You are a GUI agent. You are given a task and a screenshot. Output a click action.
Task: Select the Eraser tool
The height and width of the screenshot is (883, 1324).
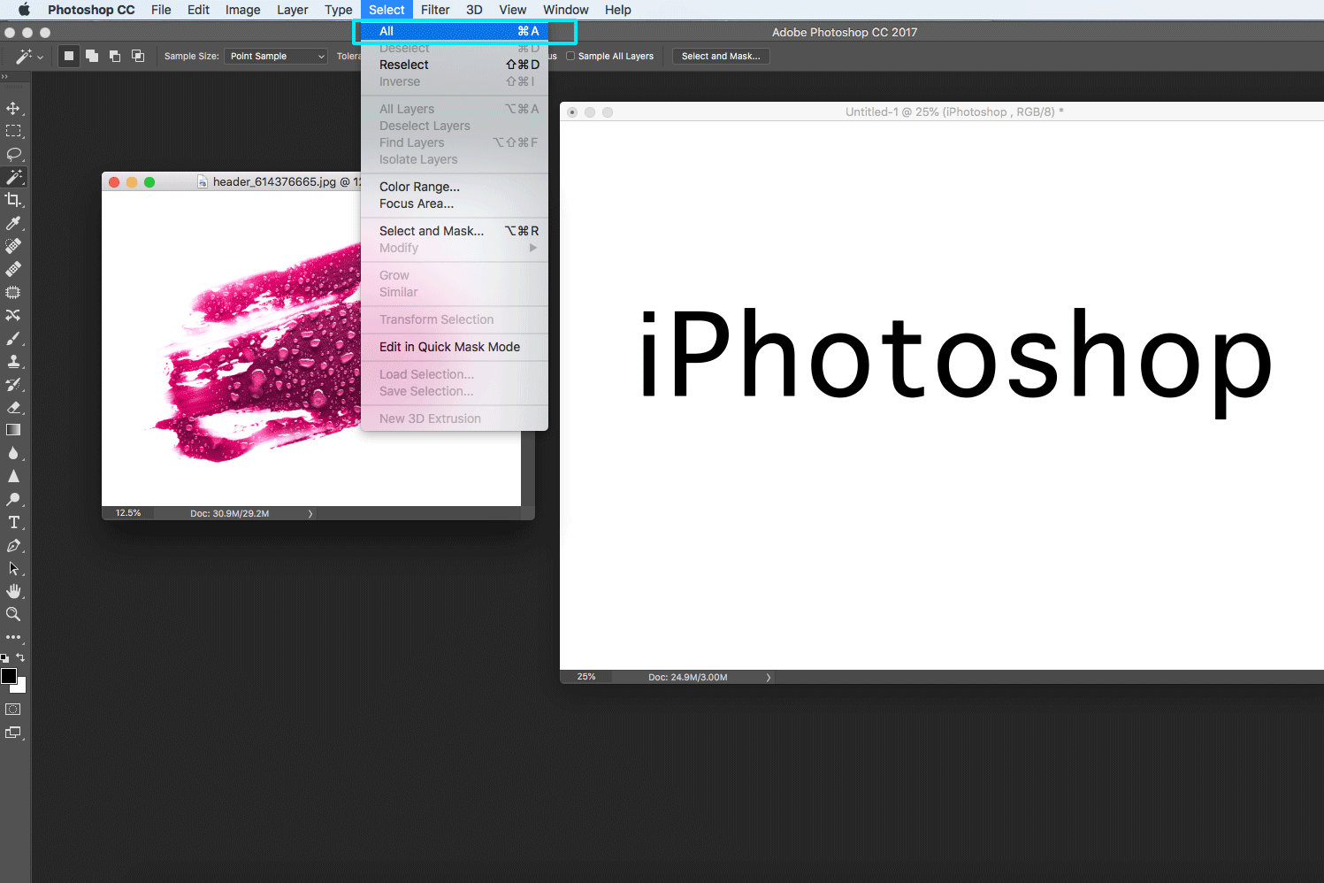(13, 407)
